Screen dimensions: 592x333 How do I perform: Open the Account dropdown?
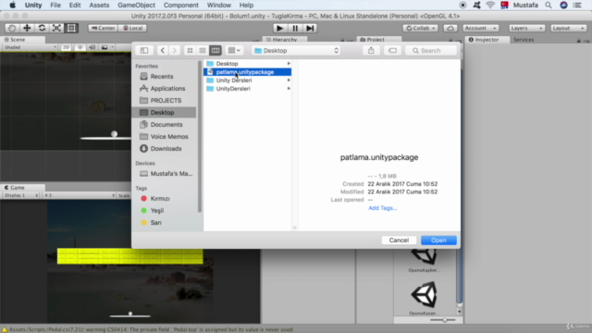[480, 28]
